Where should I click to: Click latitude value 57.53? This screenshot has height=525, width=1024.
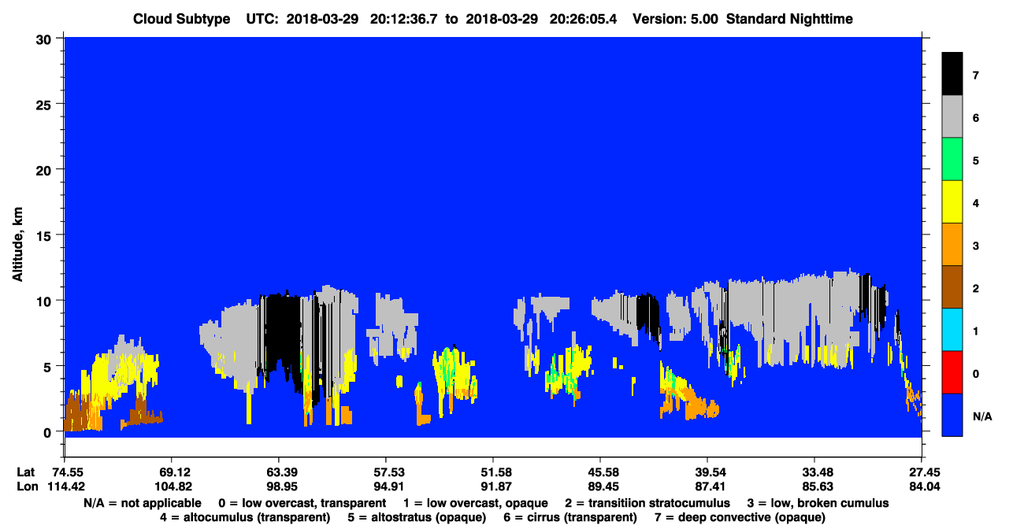pos(386,472)
